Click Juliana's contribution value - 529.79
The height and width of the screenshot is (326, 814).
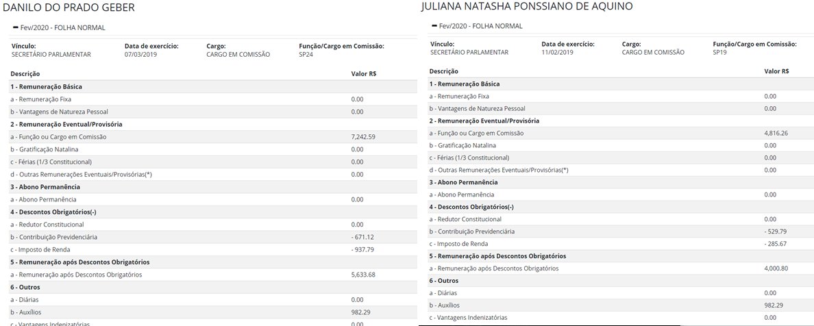click(776, 231)
